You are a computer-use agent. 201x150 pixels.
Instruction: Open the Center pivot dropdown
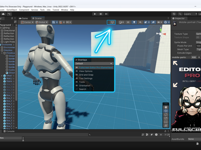27,22
